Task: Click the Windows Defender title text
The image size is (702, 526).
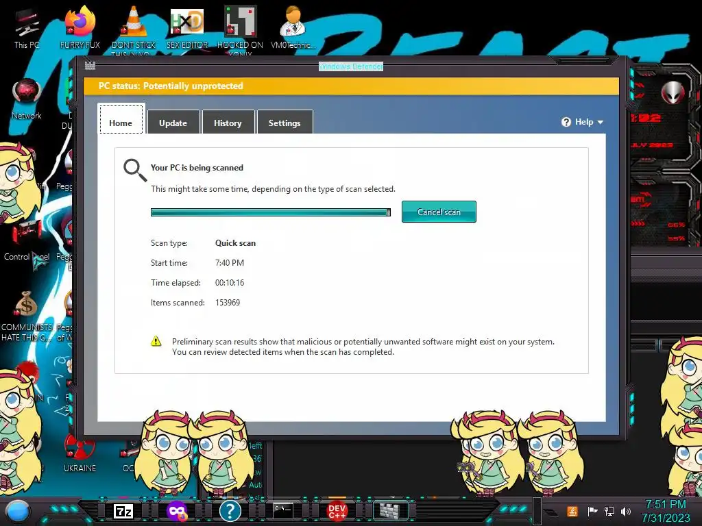Action: pyautogui.click(x=350, y=66)
